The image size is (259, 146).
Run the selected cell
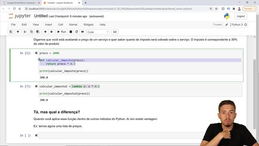62,32
